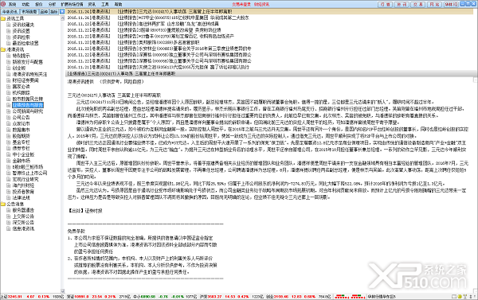The width and height of the screenshot is (478, 300).
Task: Click the 资讯 button at top right
Action: (x=402, y=4)
